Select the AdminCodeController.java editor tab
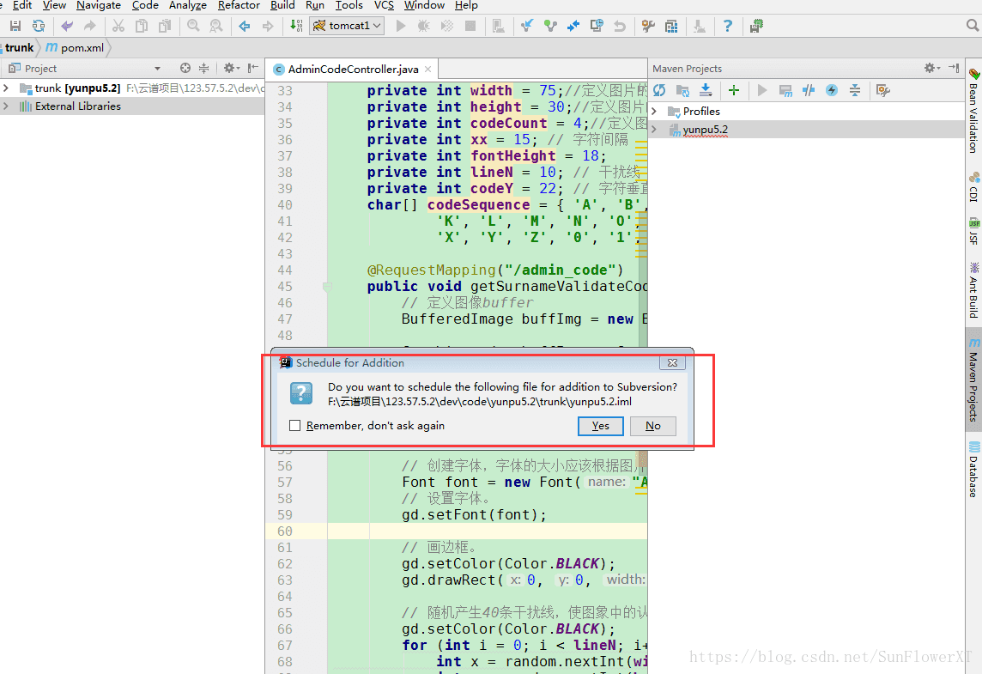The image size is (982, 674). (x=353, y=70)
